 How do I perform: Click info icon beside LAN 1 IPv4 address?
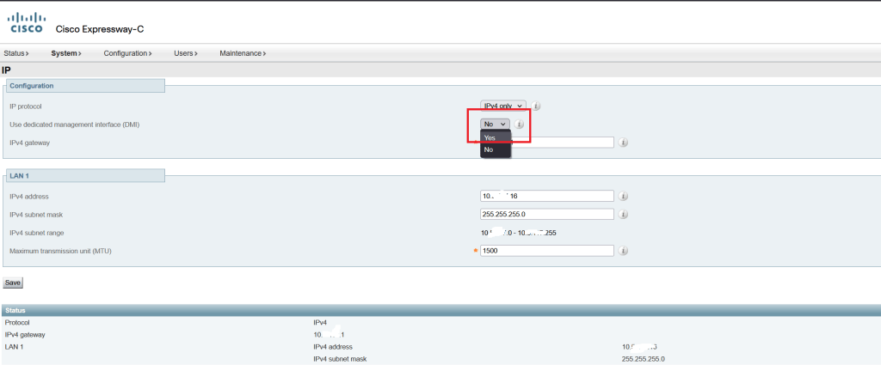point(623,196)
